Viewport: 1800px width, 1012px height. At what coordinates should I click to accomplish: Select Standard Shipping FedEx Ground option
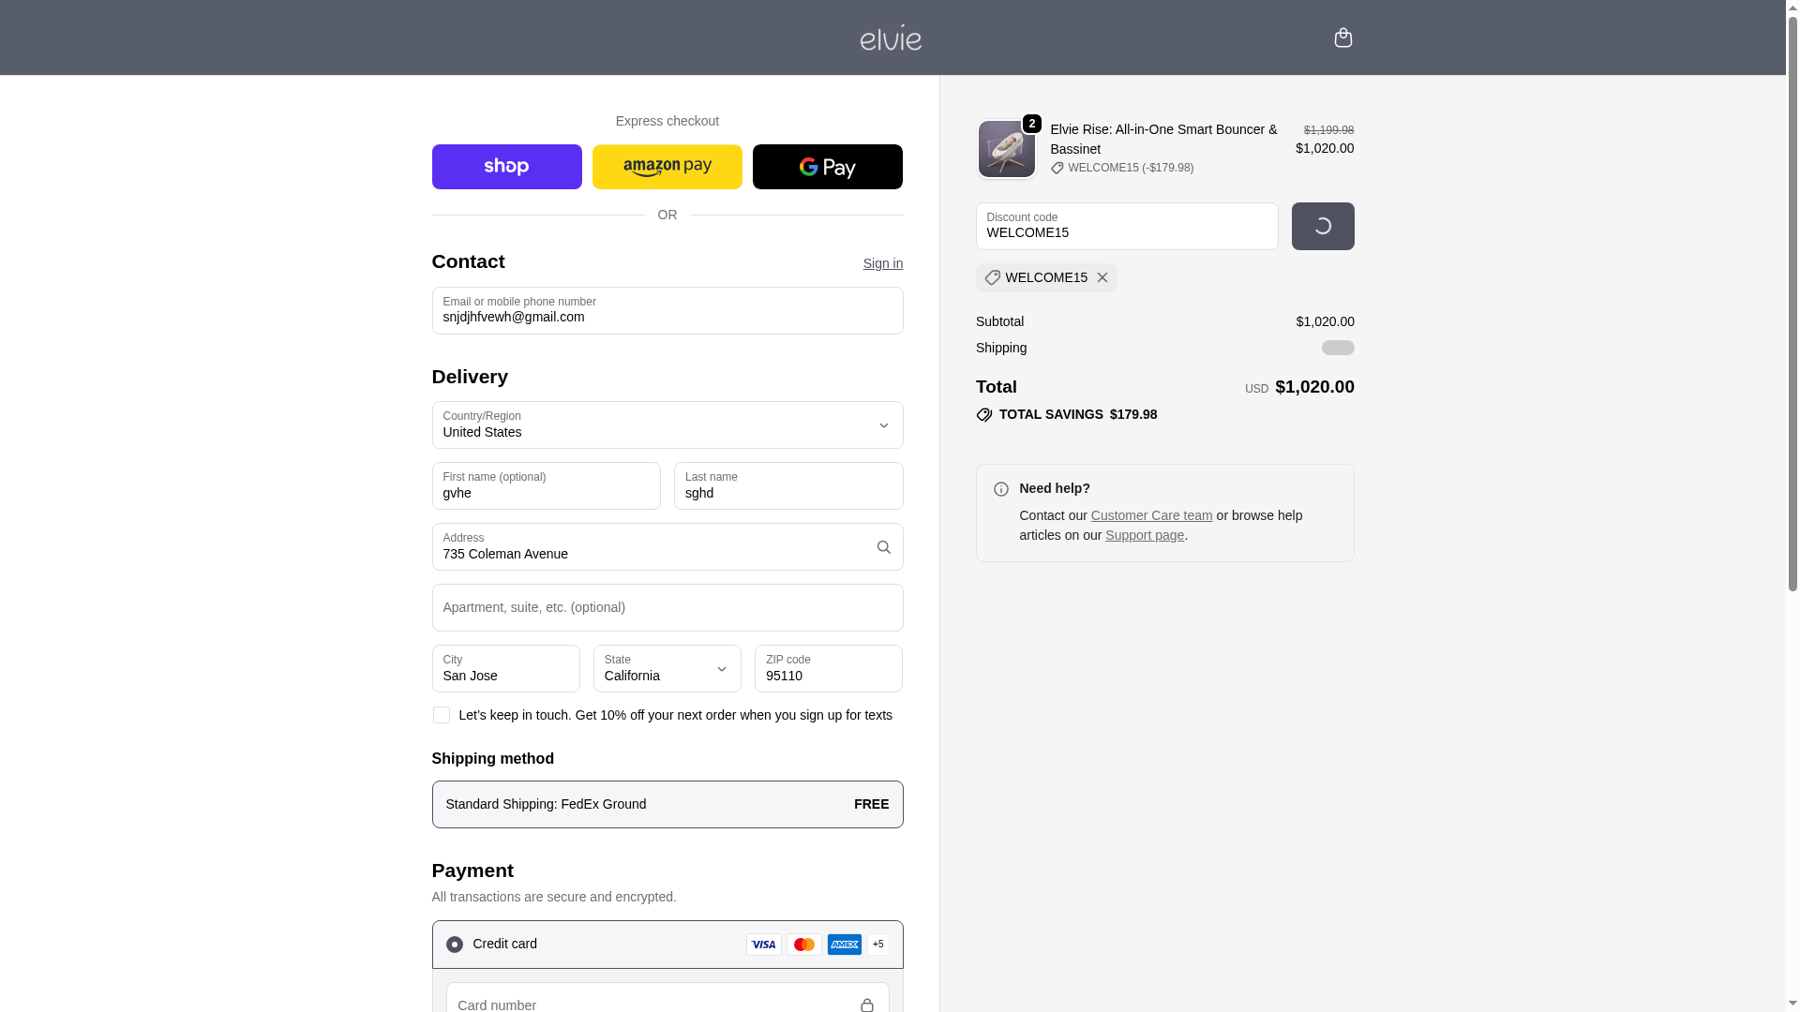pos(667,804)
